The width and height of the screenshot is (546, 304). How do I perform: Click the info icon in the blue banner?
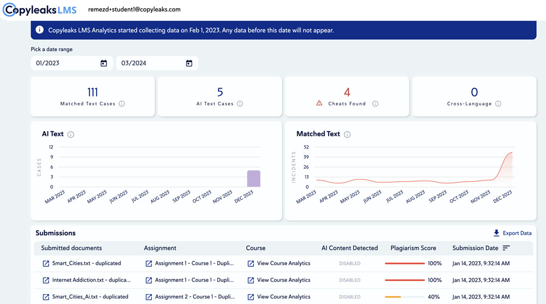40,30
